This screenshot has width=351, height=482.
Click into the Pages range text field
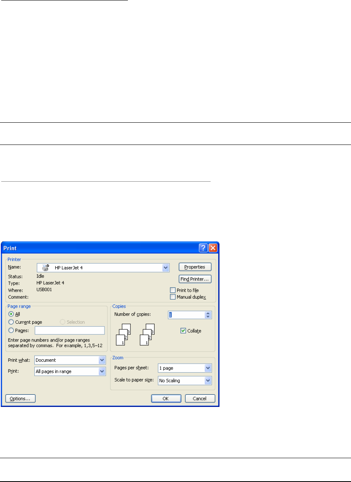69,331
